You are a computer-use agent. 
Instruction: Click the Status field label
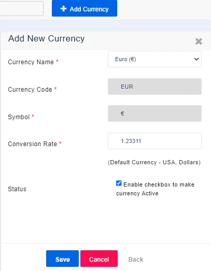[x=17, y=189]
